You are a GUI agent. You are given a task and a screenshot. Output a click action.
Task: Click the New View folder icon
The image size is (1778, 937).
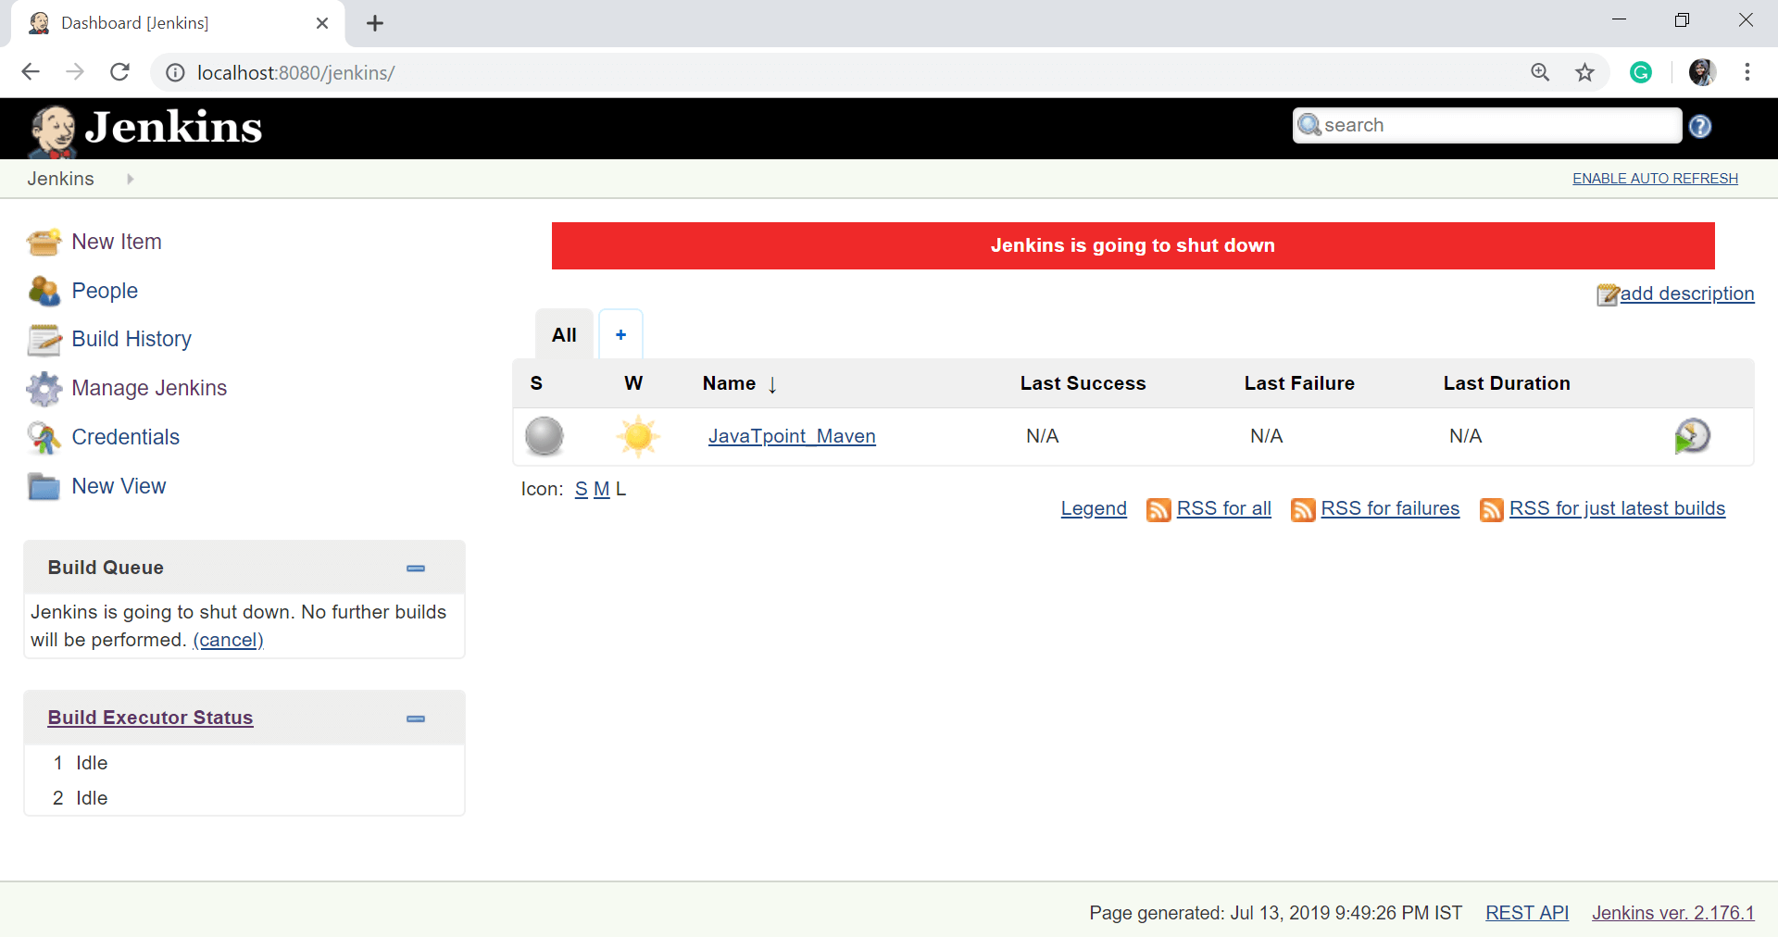pyautogui.click(x=44, y=486)
